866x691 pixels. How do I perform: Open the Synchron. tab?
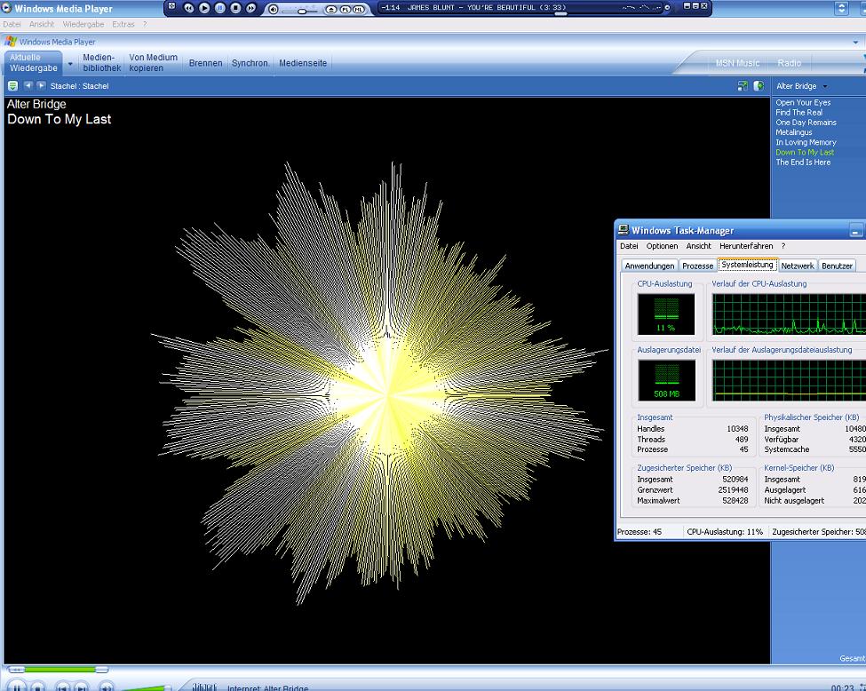[x=250, y=63]
